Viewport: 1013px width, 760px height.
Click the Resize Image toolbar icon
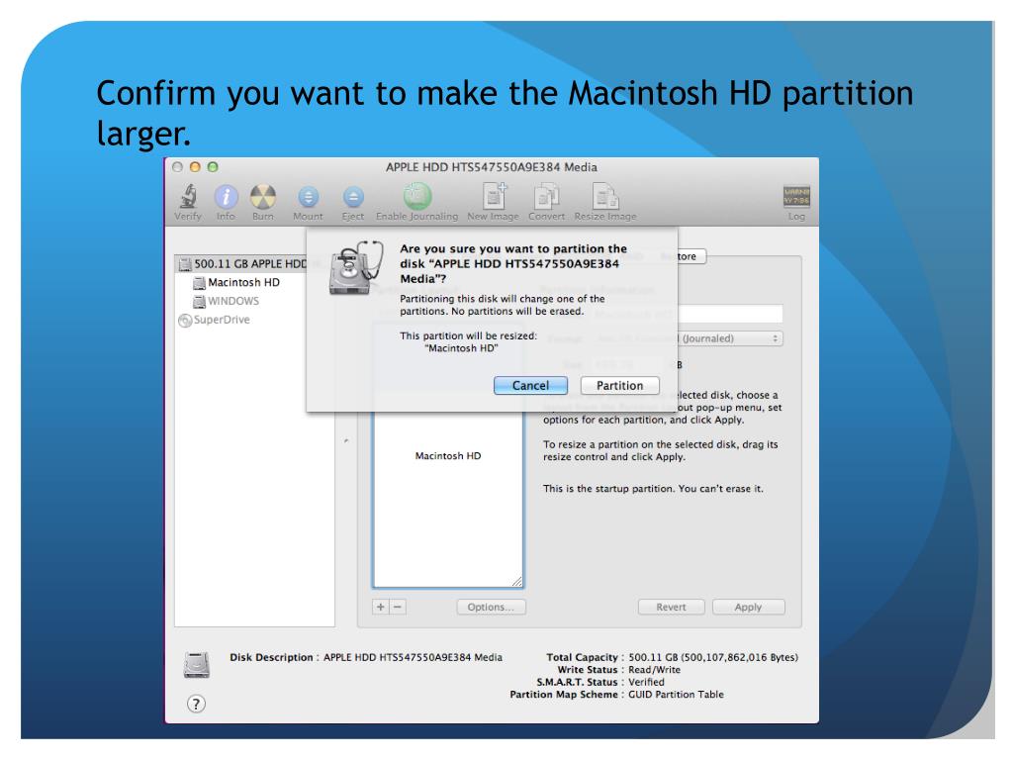pyautogui.click(x=605, y=196)
